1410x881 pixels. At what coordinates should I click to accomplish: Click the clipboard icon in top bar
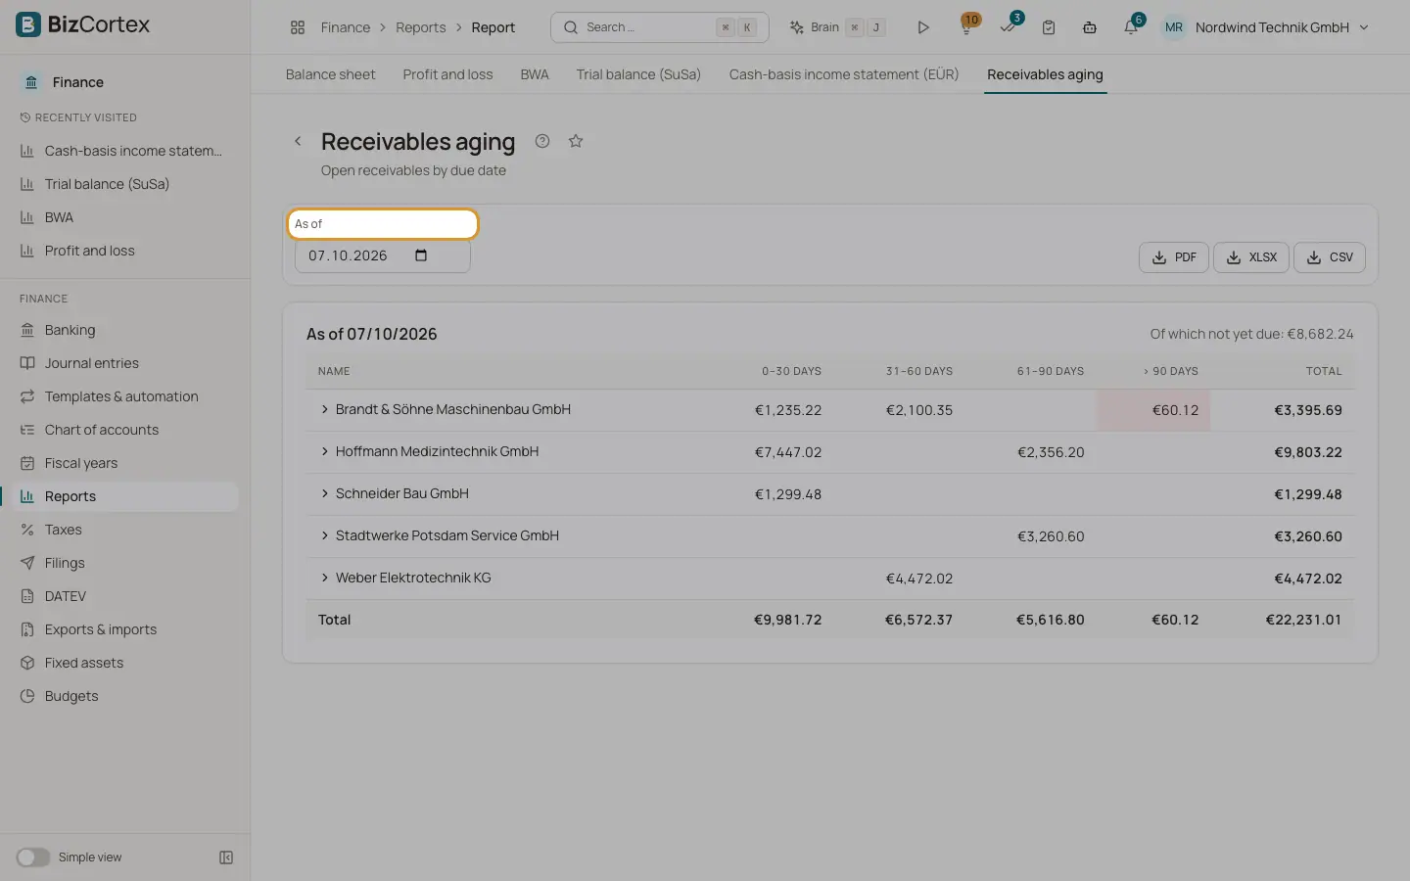pyautogui.click(x=1049, y=27)
